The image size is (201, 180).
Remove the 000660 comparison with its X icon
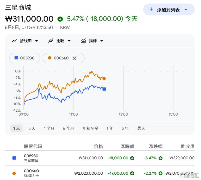74,58
